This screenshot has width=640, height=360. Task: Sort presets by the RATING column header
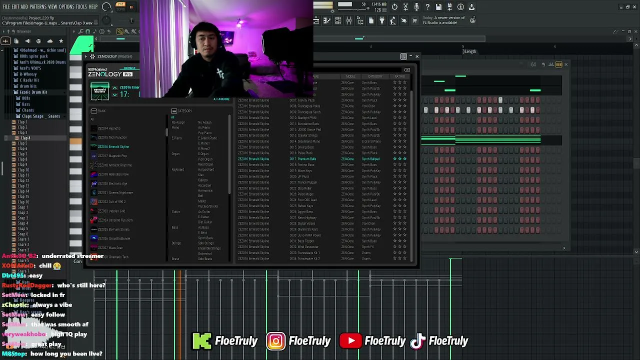[399, 76]
